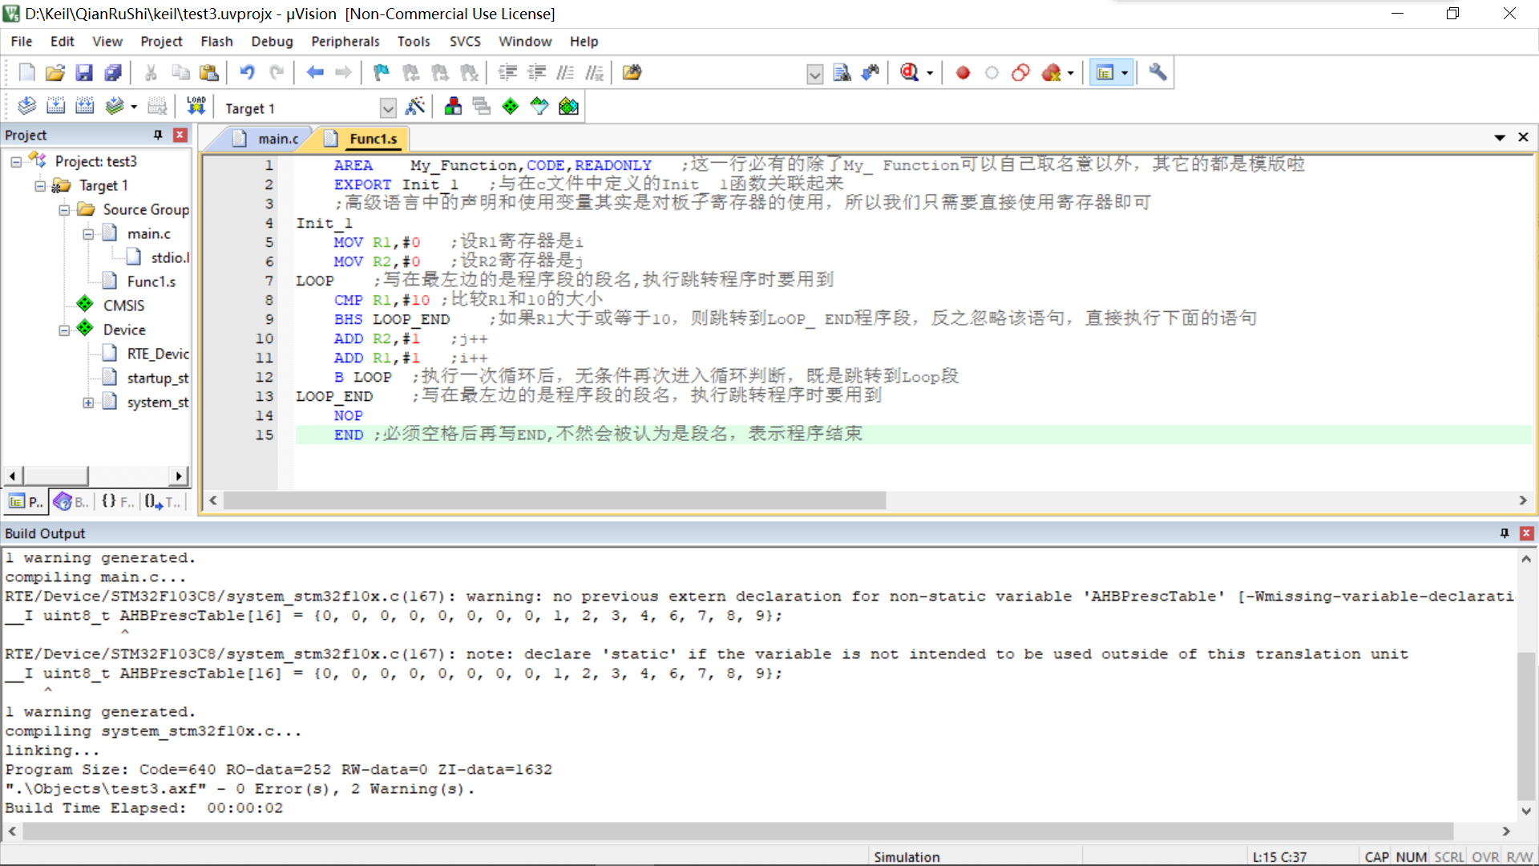Image resolution: width=1539 pixels, height=866 pixels.
Task: Select startup_st file in project tree
Action: pos(157,378)
